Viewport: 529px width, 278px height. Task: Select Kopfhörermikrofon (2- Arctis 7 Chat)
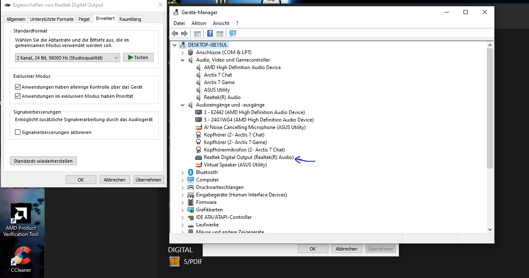[244, 150]
